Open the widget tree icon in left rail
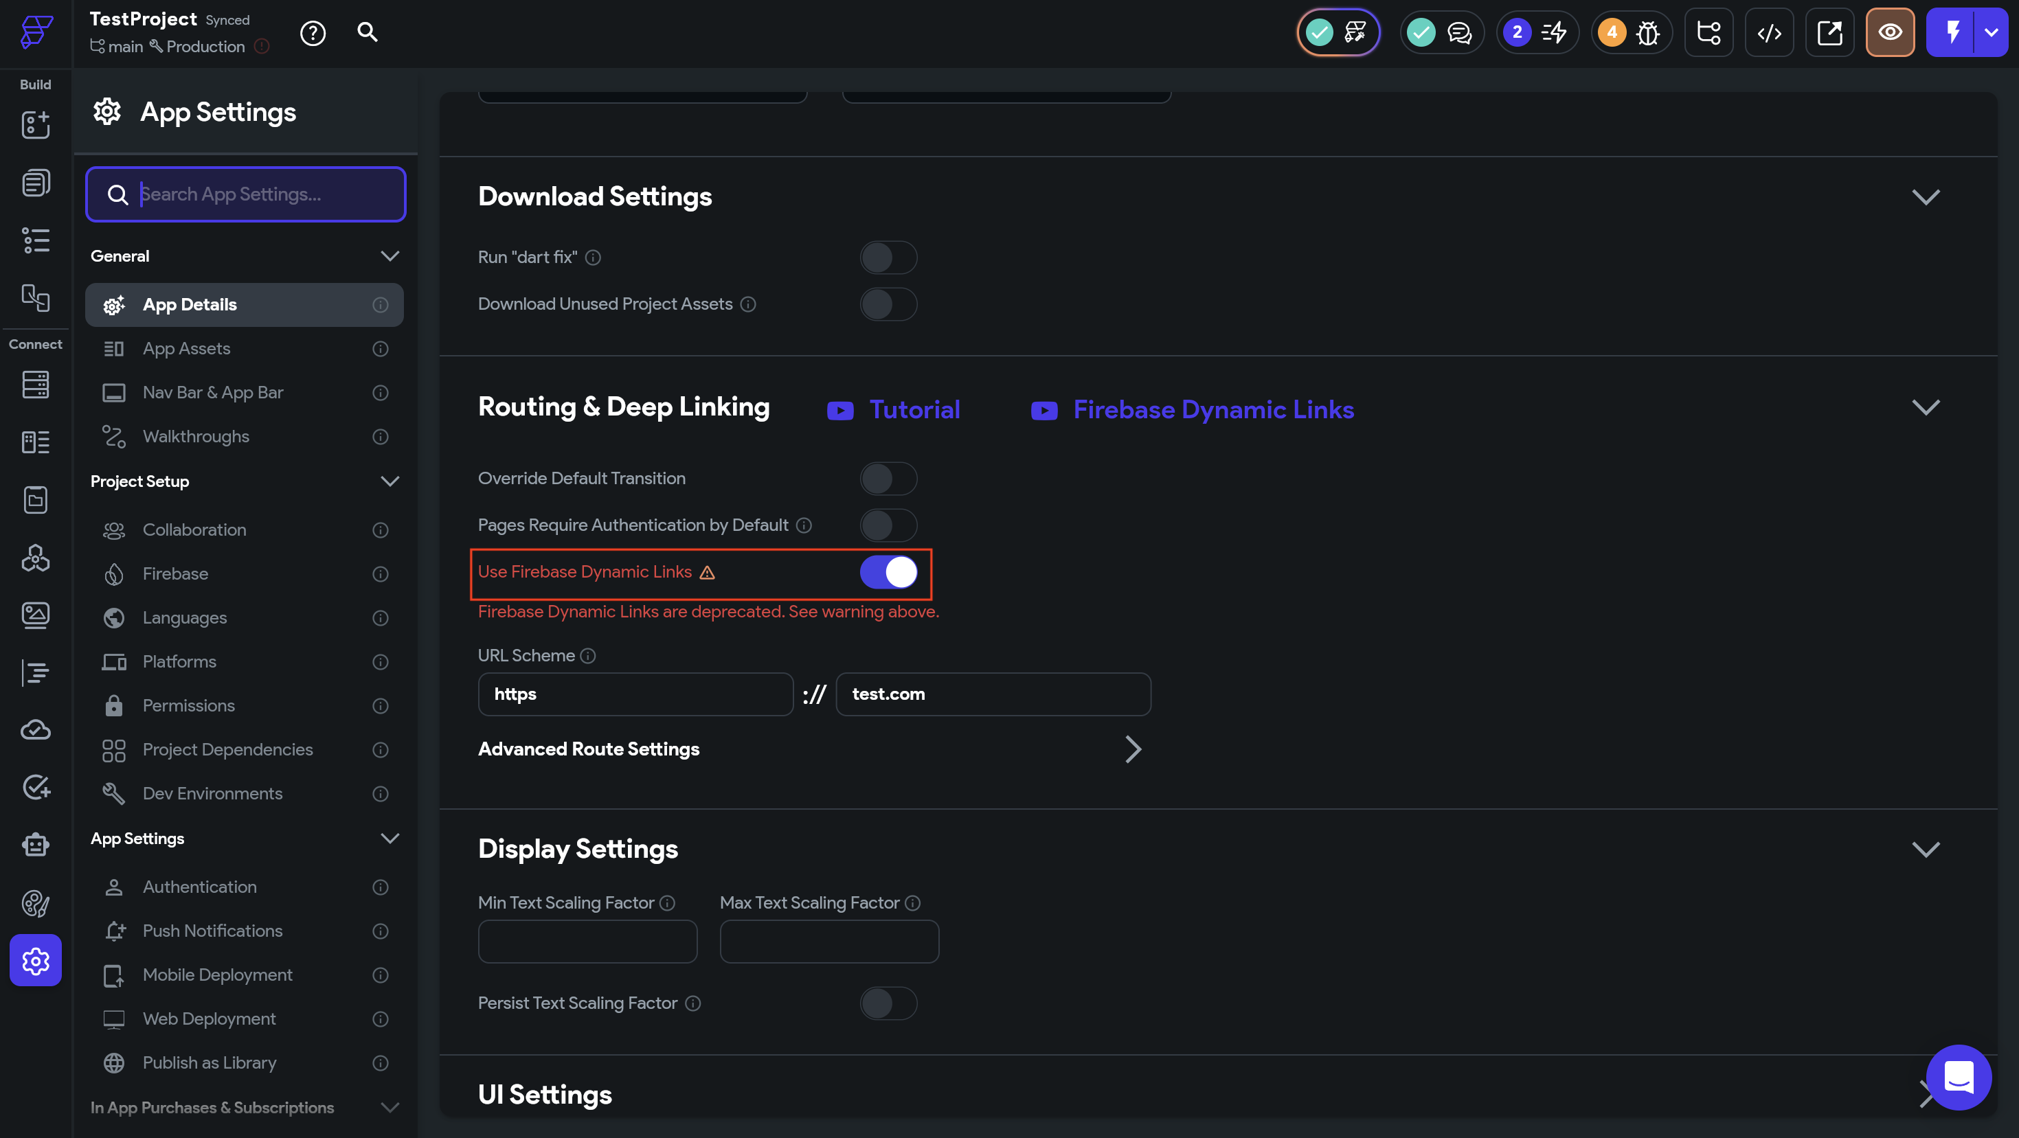The width and height of the screenshot is (2019, 1138). (35, 240)
